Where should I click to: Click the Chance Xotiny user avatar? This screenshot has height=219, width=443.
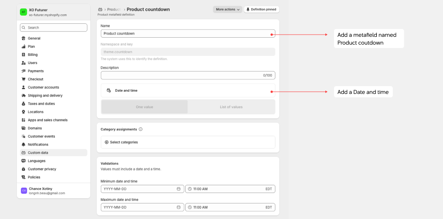coord(24,190)
